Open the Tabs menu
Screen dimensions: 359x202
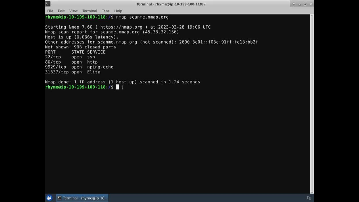coord(105,11)
